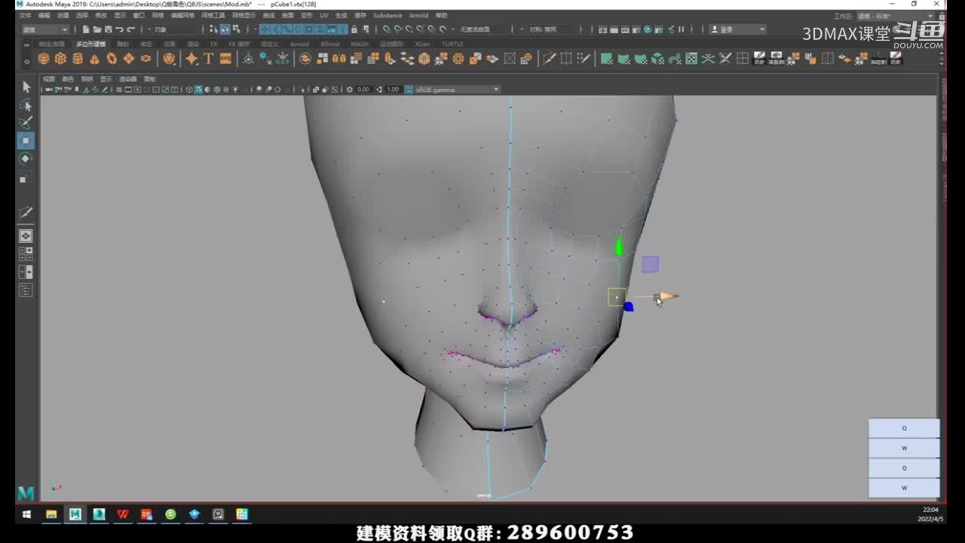This screenshot has height=543, width=965.
Task: Click the yellow center move manipulator handle
Action: point(617,297)
